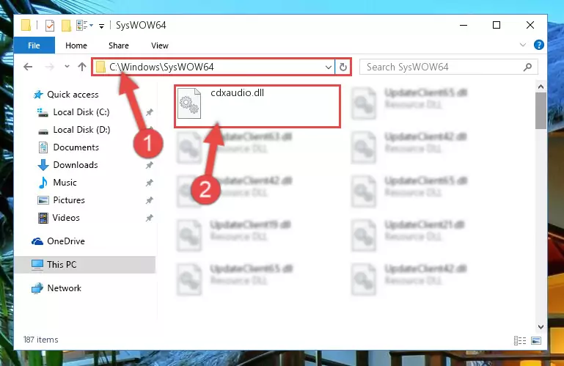Open Help with the blue question icon
Image resolution: width=564 pixels, height=366 pixels.
[x=538, y=45]
